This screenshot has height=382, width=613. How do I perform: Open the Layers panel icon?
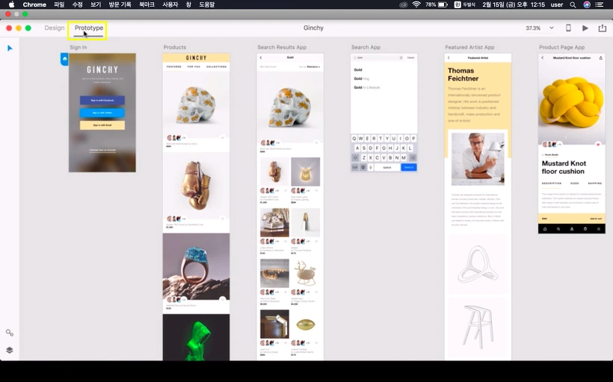click(10, 350)
